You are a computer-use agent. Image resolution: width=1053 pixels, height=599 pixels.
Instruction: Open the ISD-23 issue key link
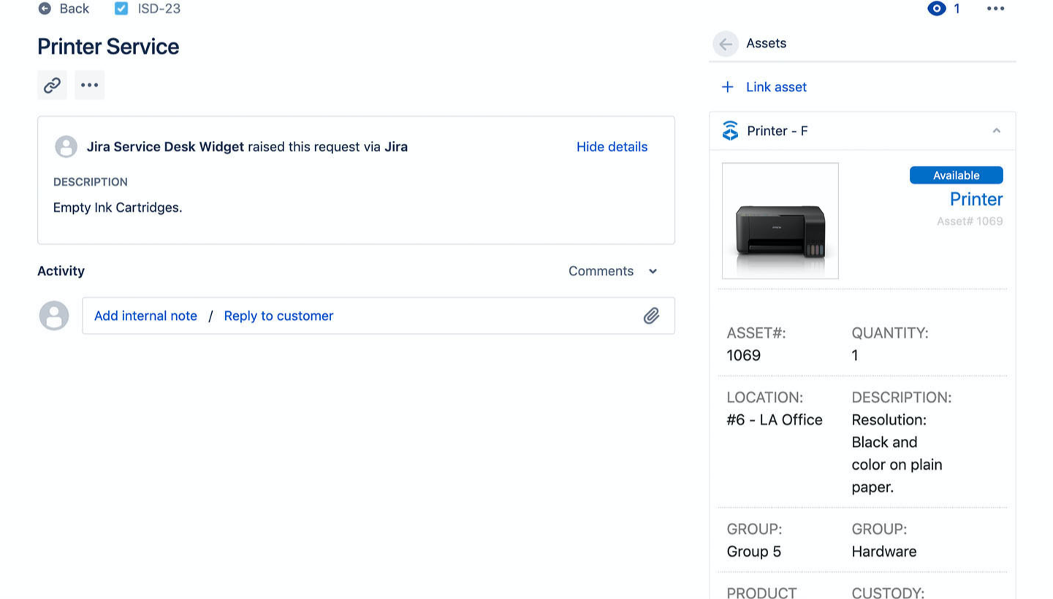pos(159,9)
